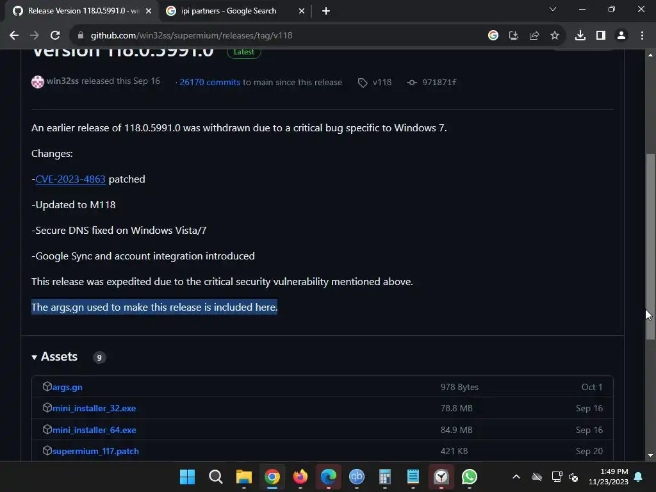Bookmark this page with the star
Viewport: 656px width, 492px height.
click(x=555, y=36)
